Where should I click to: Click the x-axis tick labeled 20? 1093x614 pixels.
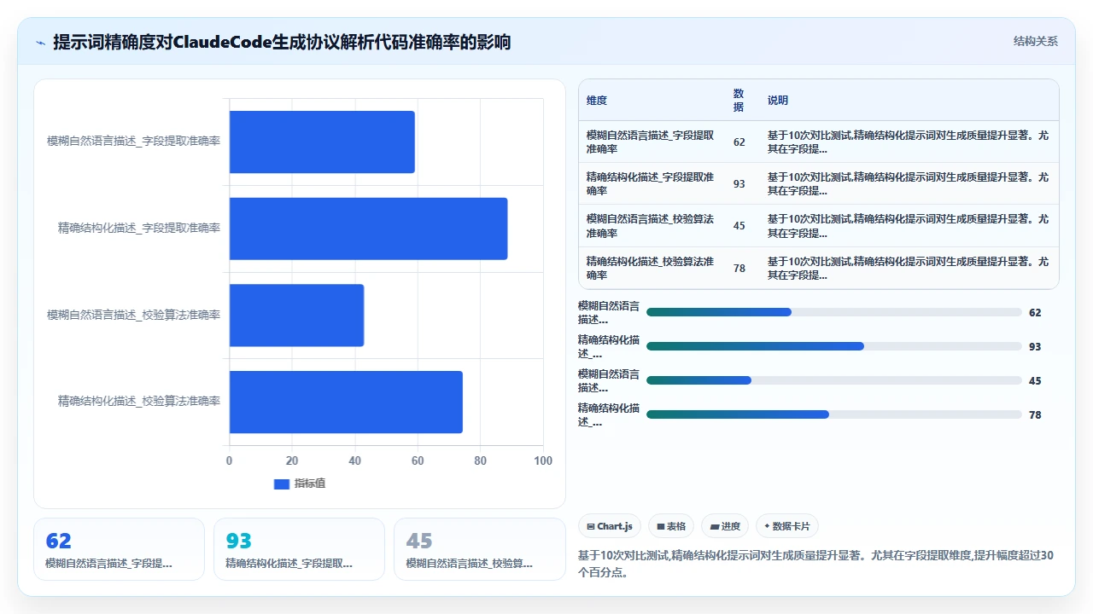coord(292,460)
